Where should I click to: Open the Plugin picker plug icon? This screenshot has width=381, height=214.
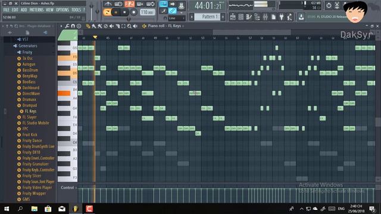(282, 17)
